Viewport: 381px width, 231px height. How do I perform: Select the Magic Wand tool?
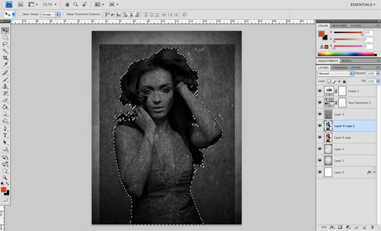pos(5,51)
